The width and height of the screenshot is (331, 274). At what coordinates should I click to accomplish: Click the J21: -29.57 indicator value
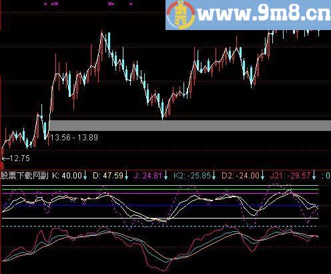[290, 176]
